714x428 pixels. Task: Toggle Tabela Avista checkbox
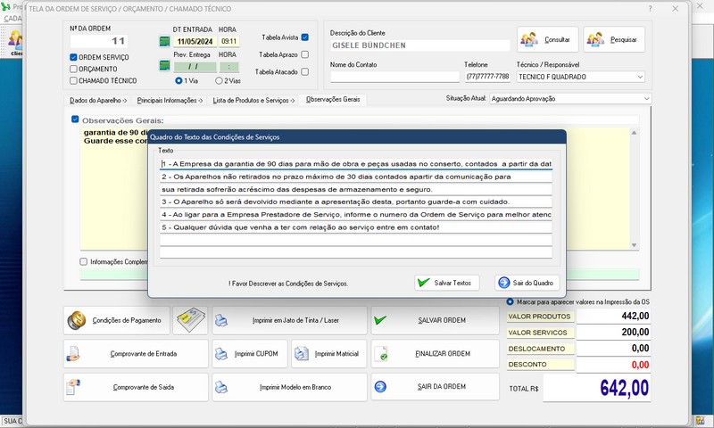coord(305,37)
